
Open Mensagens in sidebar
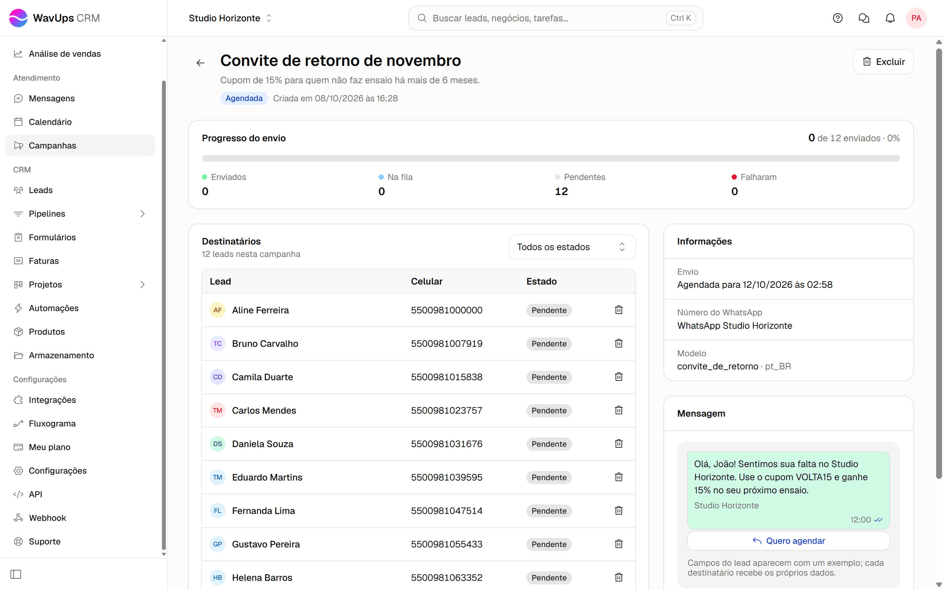coord(80,98)
